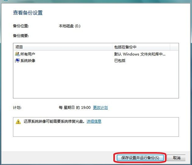The width and height of the screenshot is (192, 165).
Task: Click the 保存设置并运行备份(S) button
Action: pyautogui.click(x=140, y=158)
